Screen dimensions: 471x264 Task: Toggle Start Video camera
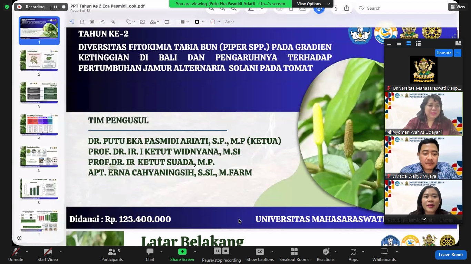(48, 255)
